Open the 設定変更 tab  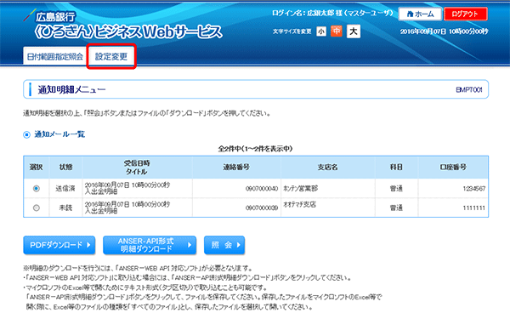111,56
